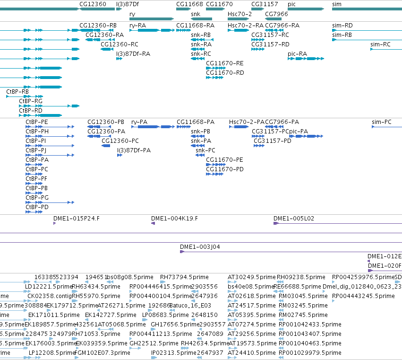Select the ry gene bar
The width and height of the screenshot is (402, 360).
[152, 19]
